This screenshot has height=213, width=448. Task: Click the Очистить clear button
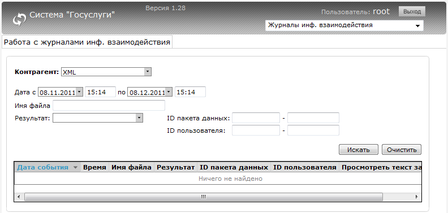click(402, 150)
